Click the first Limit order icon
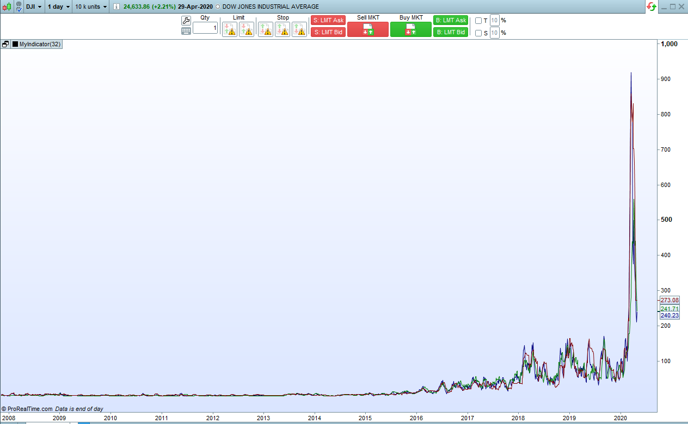Image resolution: width=688 pixels, height=424 pixels. tap(230, 29)
